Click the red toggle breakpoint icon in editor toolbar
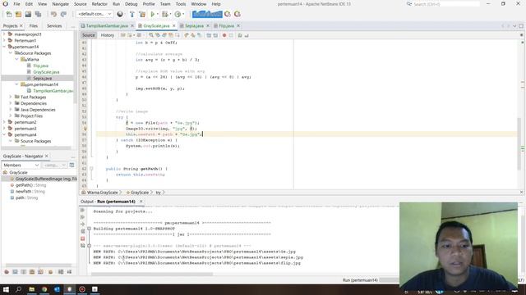This screenshot has width=526, height=295. click(224, 35)
